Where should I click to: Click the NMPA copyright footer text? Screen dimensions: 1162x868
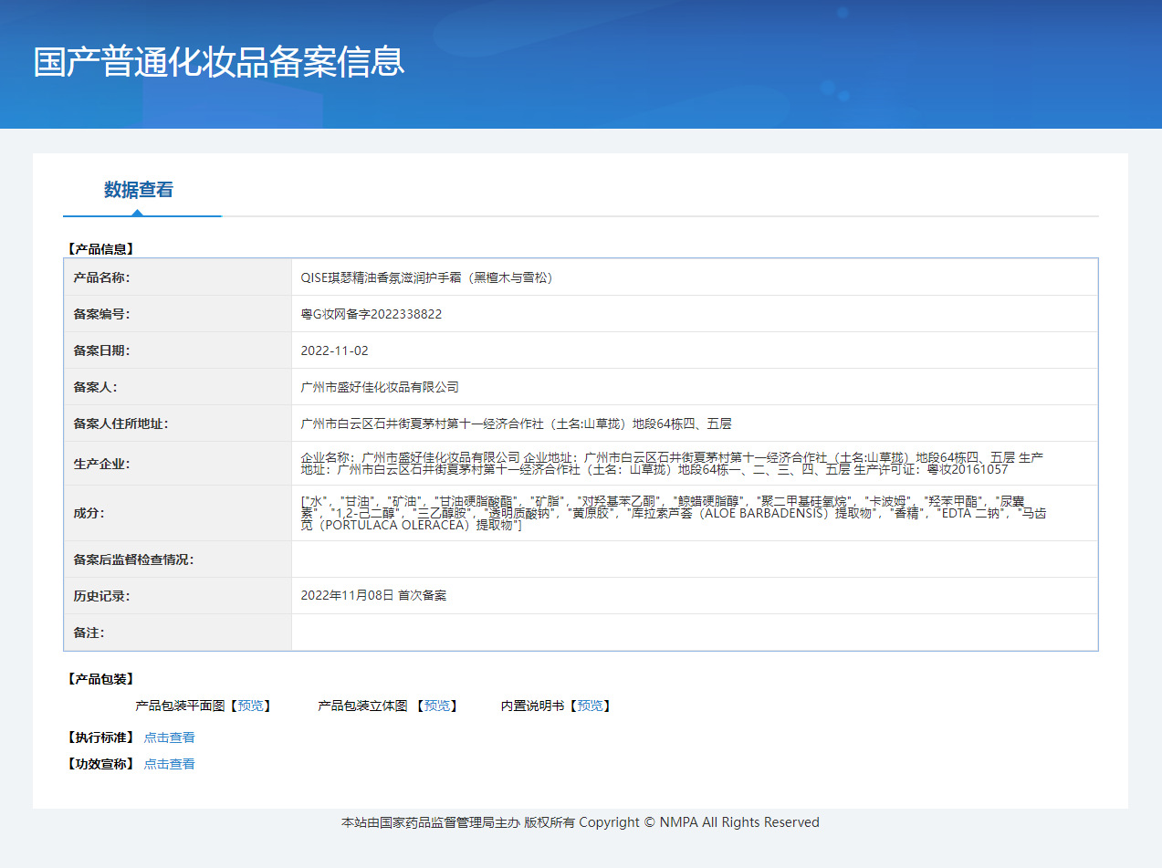pyautogui.click(x=580, y=822)
